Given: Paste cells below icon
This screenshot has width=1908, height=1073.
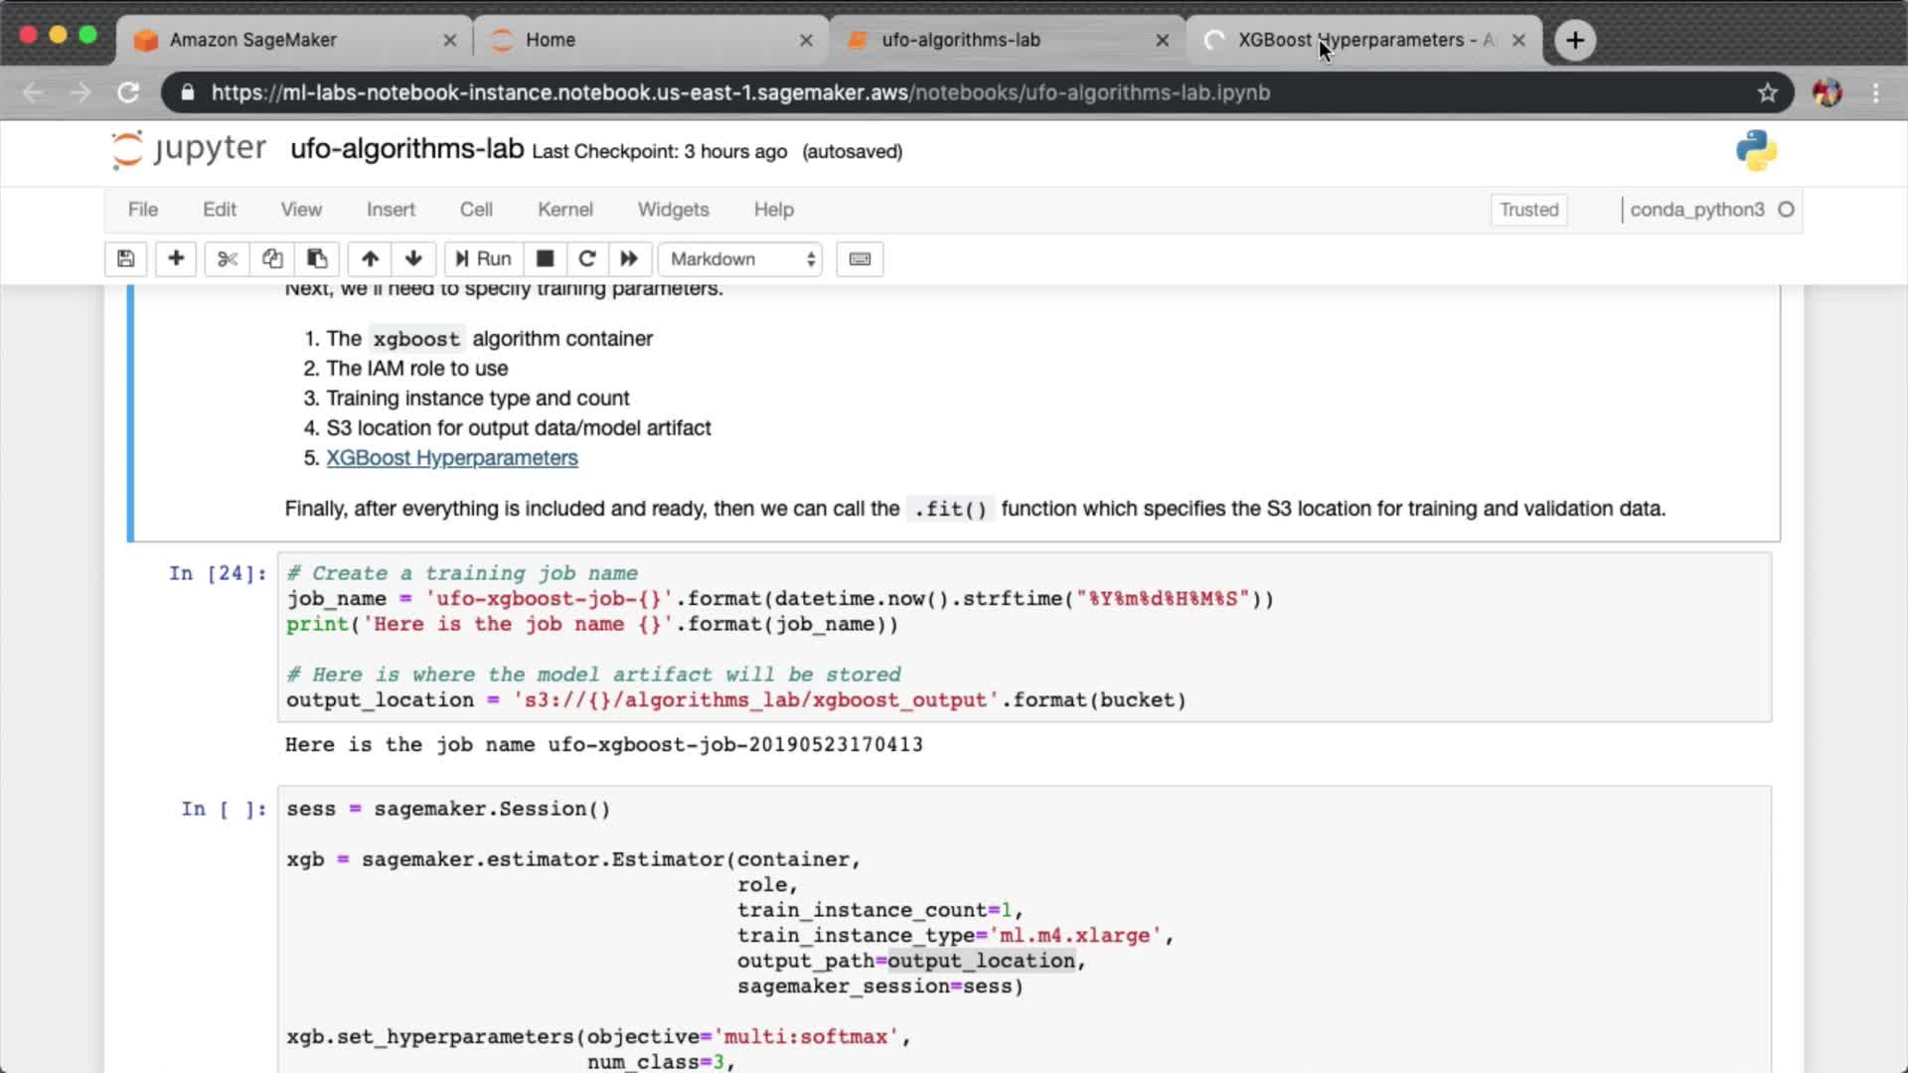Looking at the screenshot, I should 317,259.
